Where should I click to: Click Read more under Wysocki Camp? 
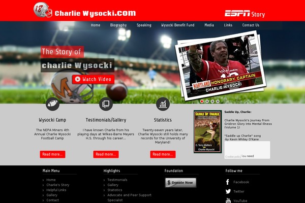[x=52, y=154]
